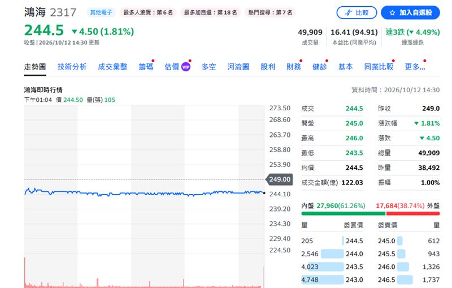The width and height of the screenshot is (452, 288).
Task: Click the 鴻海即時行情 heading
Action: [44, 90]
